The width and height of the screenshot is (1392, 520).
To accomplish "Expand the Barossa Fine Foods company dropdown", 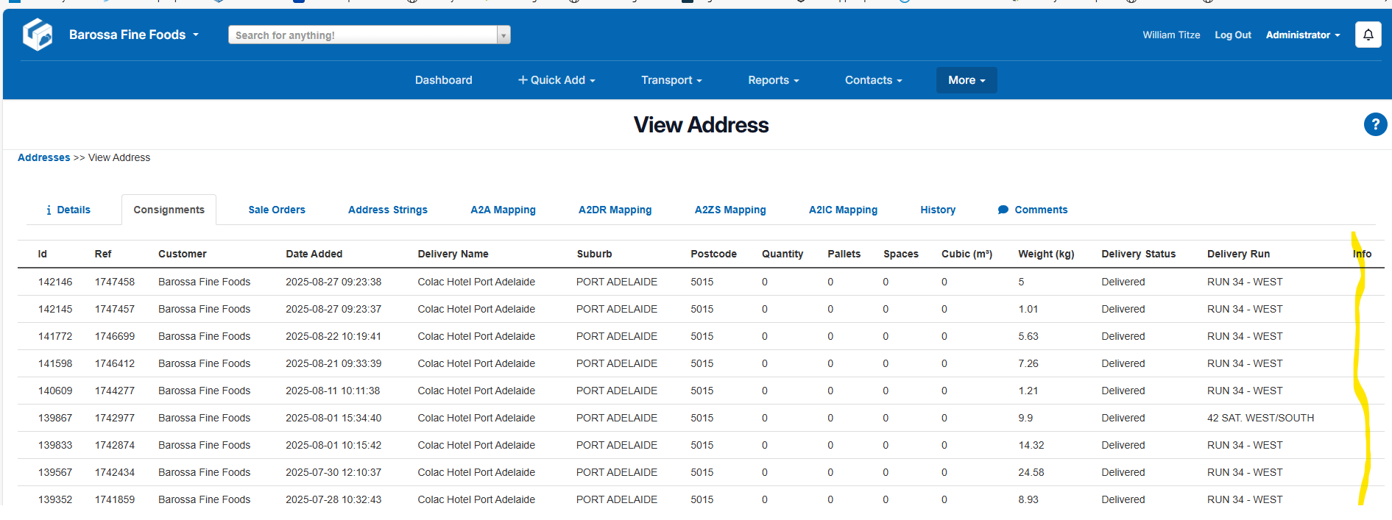I will coord(134,35).
